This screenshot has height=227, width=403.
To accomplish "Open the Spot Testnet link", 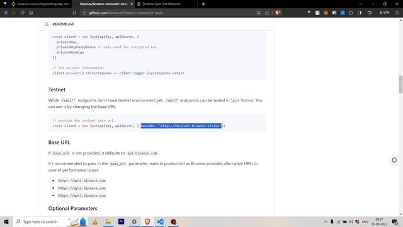I will (x=242, y=100).
